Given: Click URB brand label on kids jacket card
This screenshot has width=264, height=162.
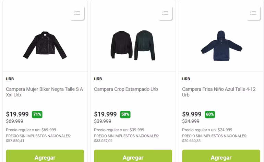Looking at the screenshot, I should tap(186, 79).
